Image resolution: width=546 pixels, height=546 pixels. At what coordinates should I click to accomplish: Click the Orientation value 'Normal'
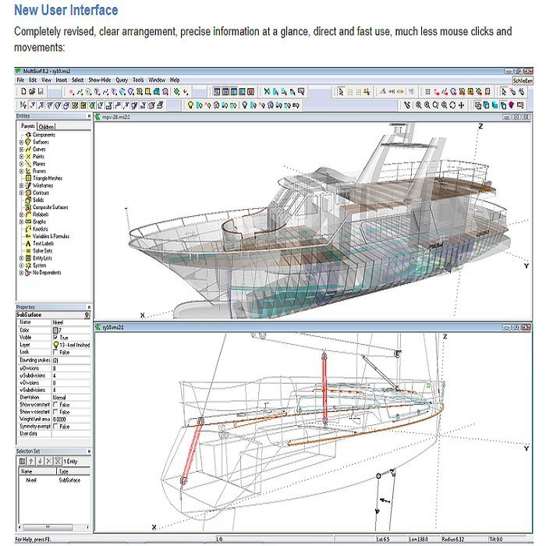point(71,397)
